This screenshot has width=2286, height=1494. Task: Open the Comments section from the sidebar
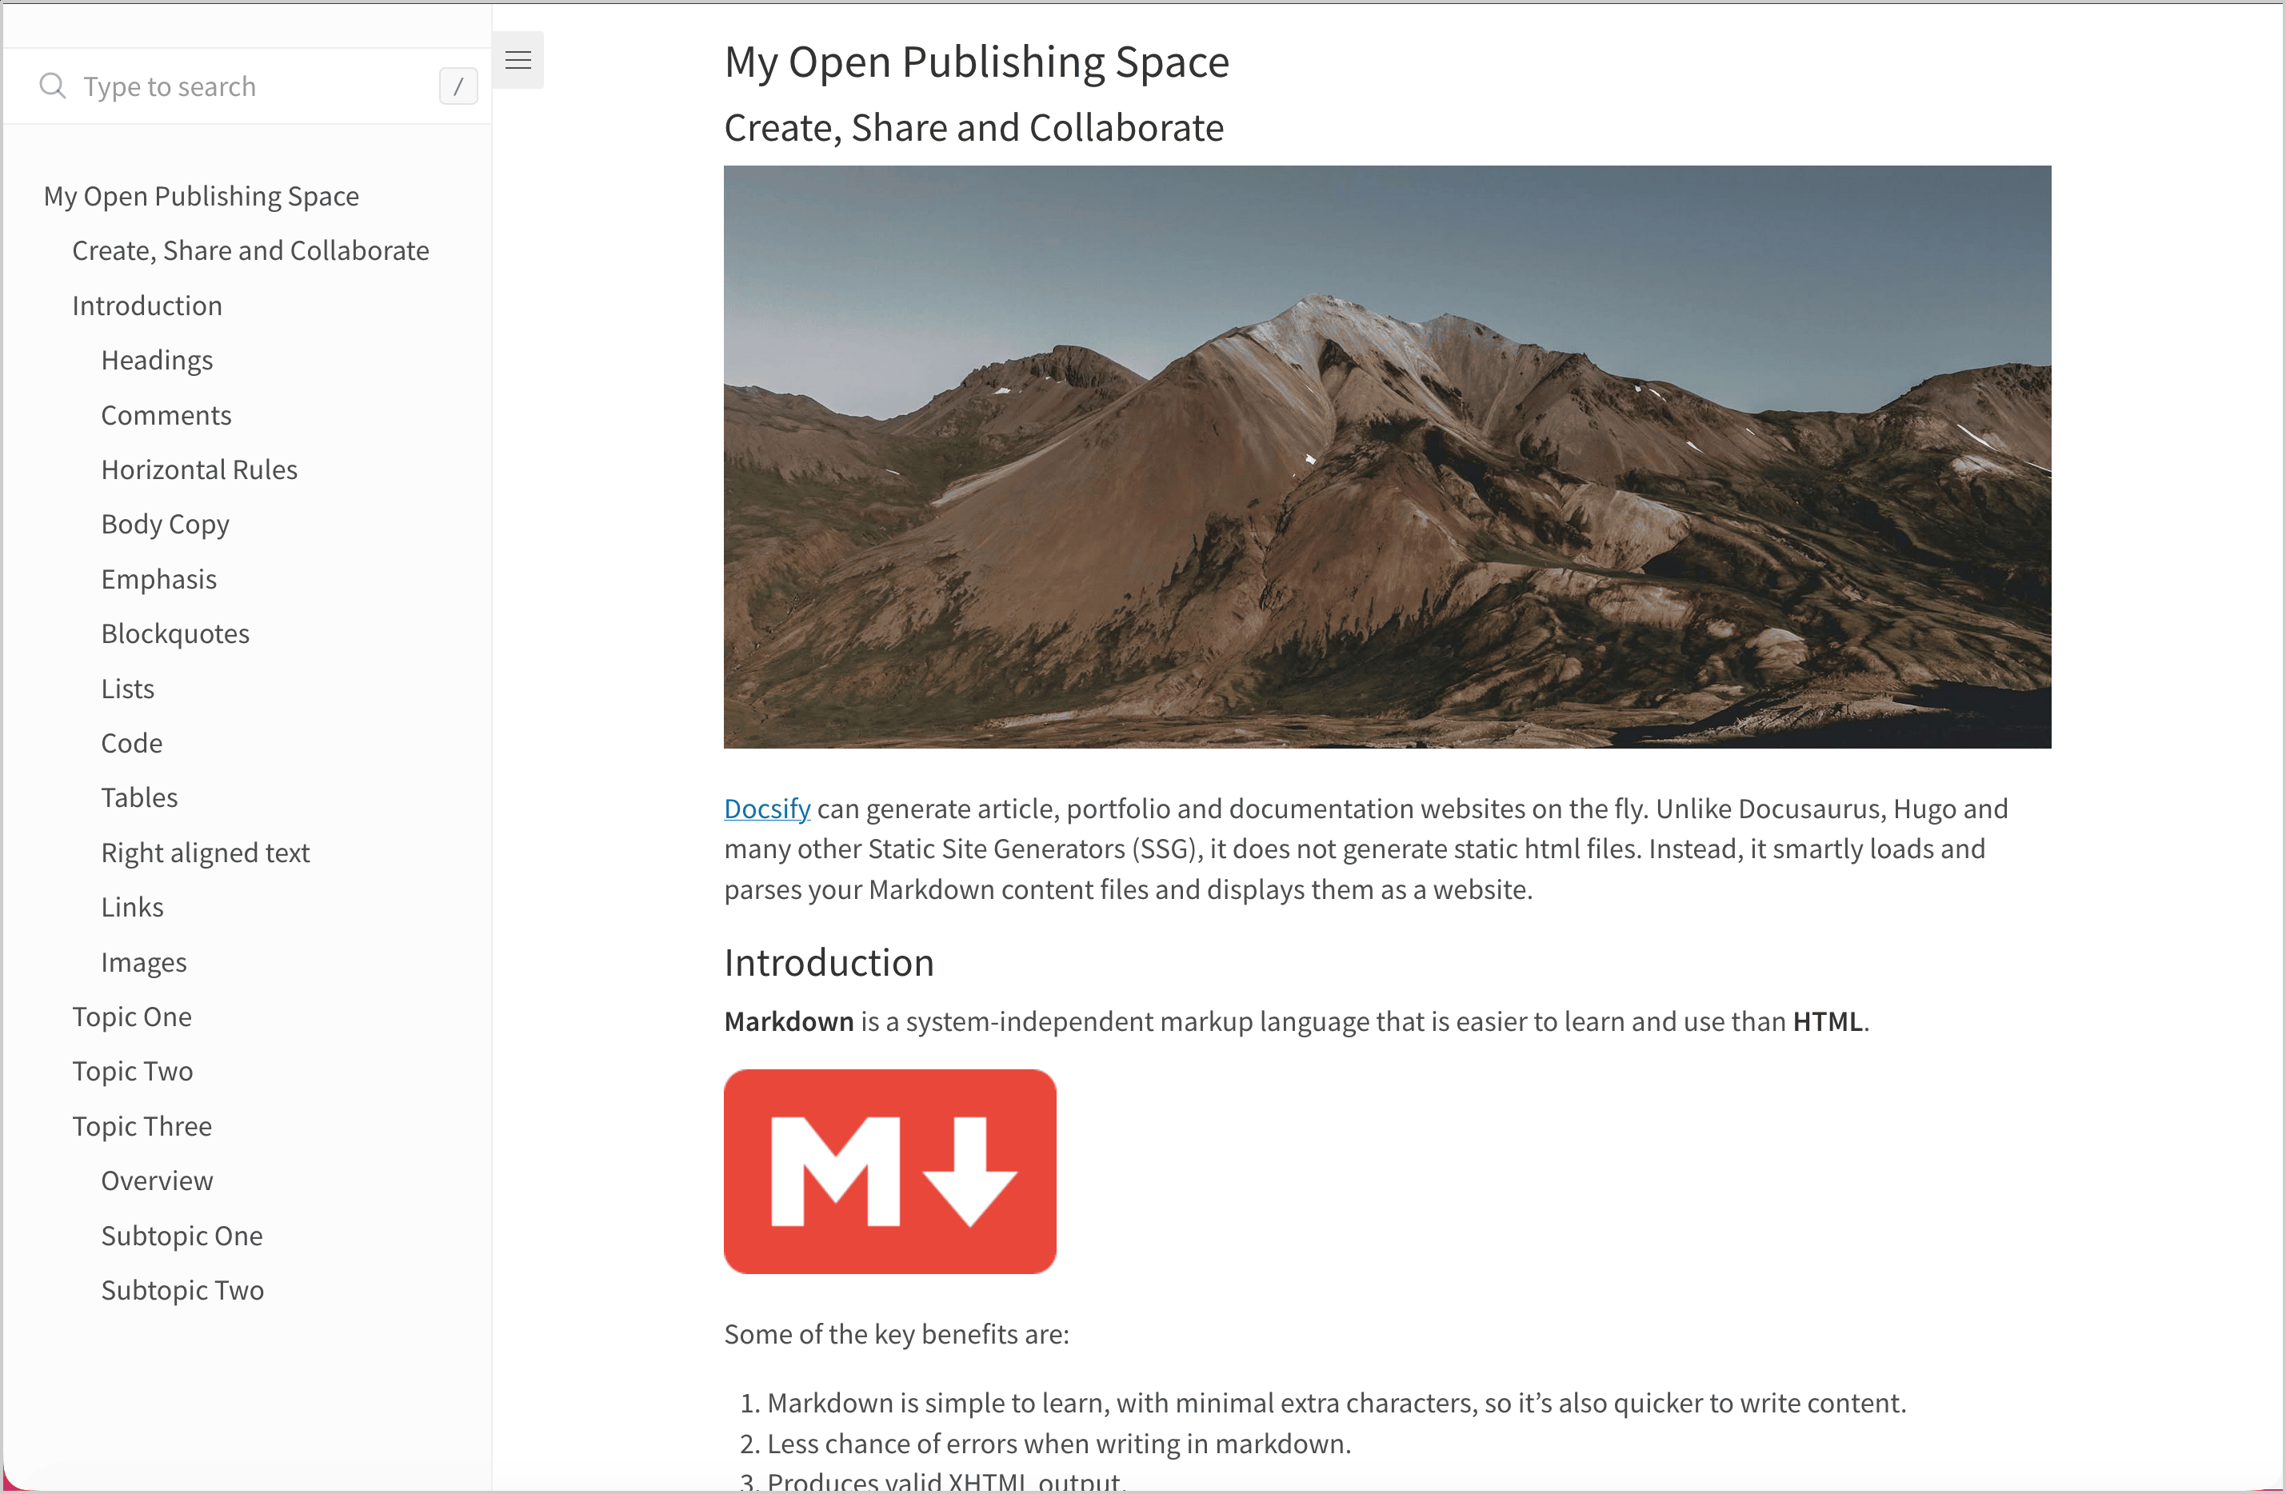pyautogui.click(x=166, y=413)
